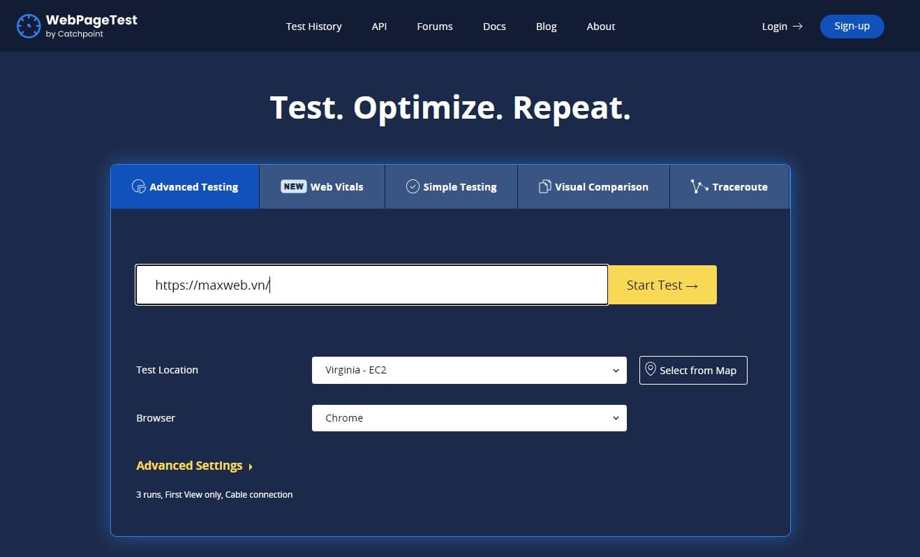The image size is (920, 557).
Task: Open the Test Location dropdown
Action: coord(469,370)
